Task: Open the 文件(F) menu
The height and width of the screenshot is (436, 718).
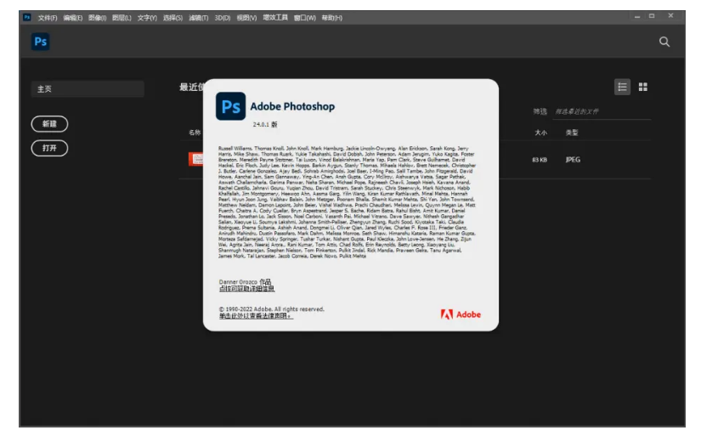Action: (x=48, y=18)
